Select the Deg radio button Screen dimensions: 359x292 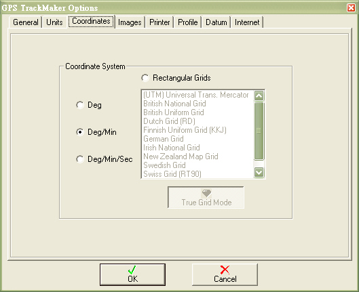click(x=80, y=105)
